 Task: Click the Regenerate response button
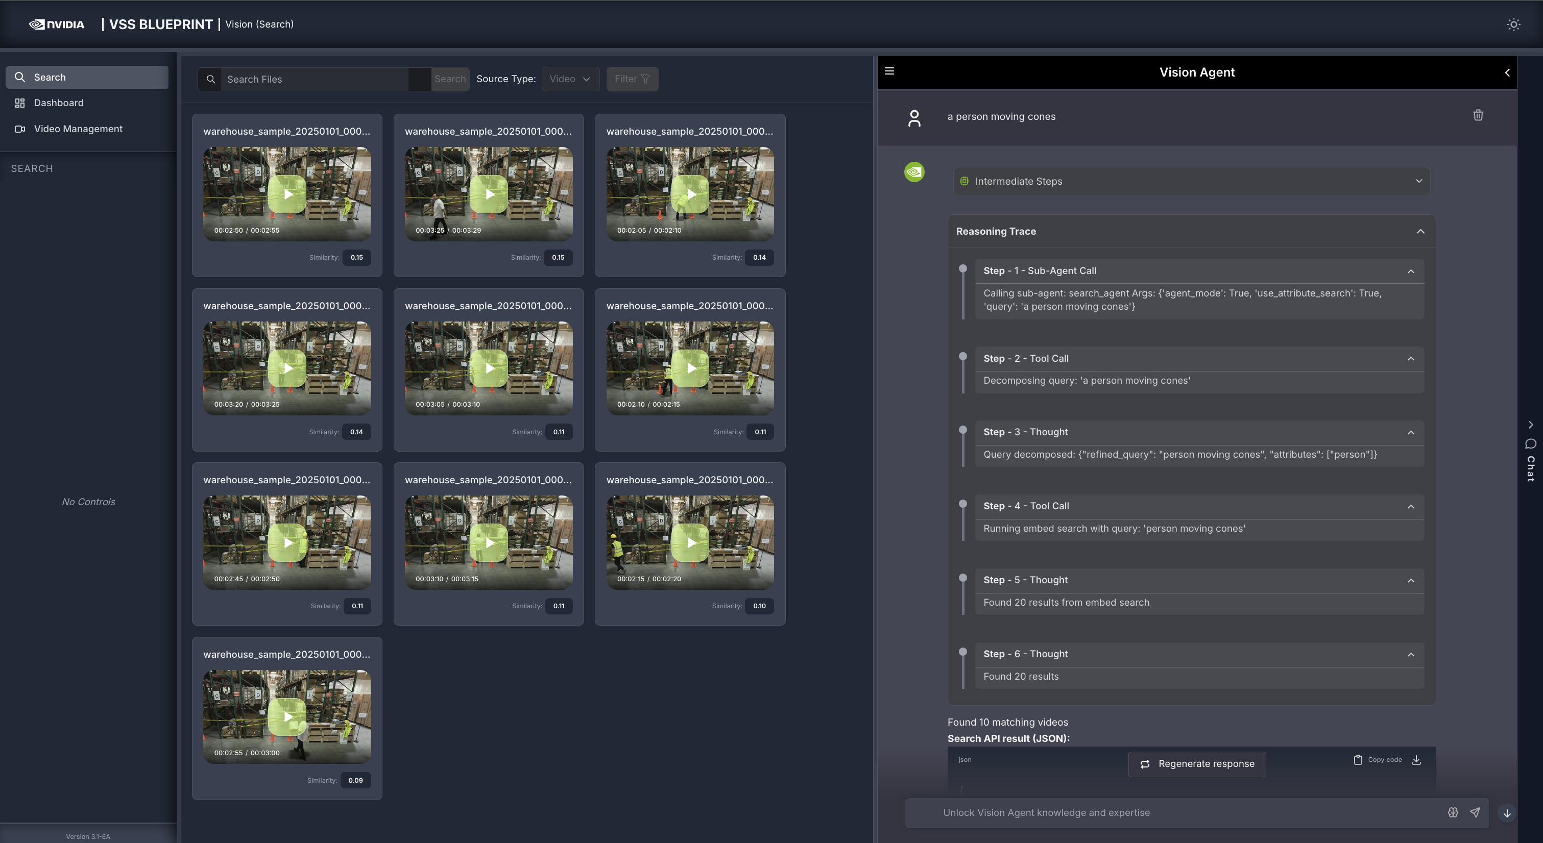click(1196, 764)
